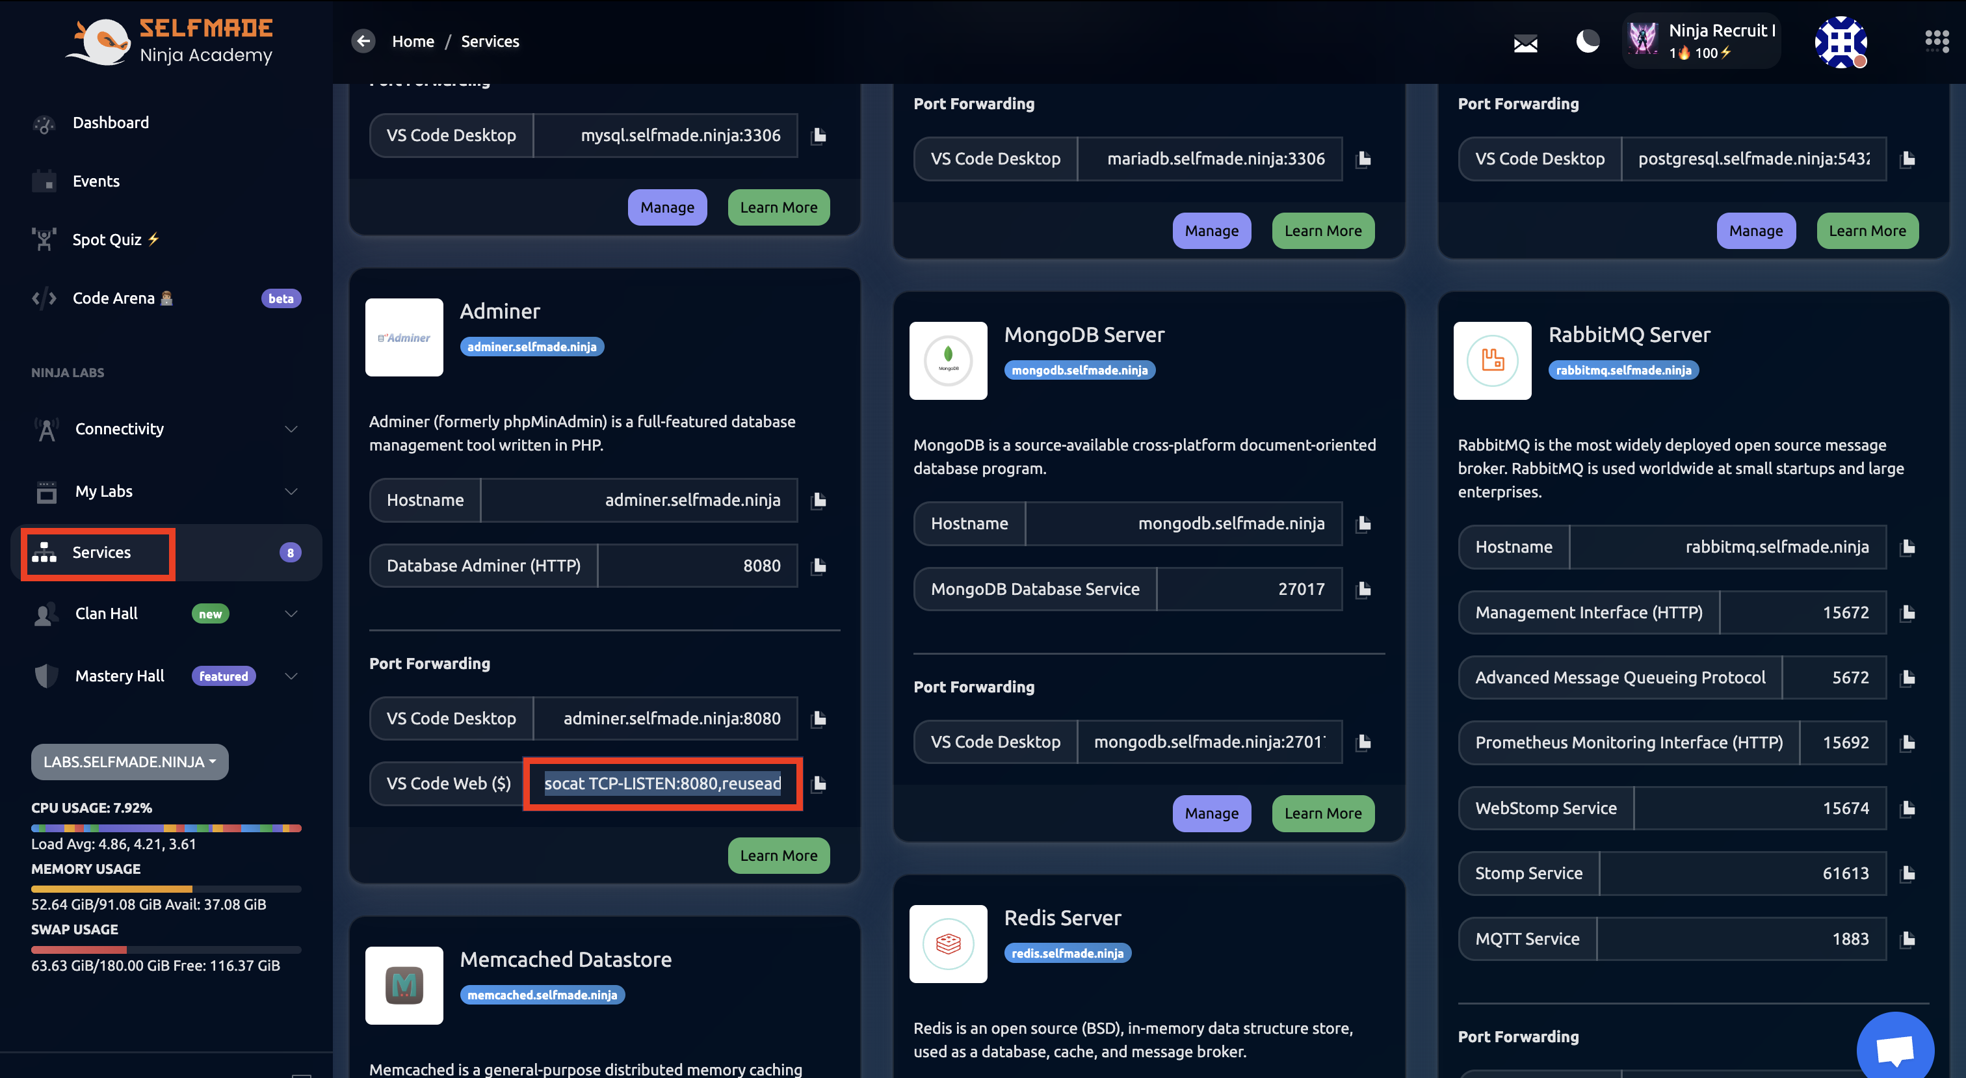
Task: Click the RabbitMQ Server logo
Action: click(1492, 360)
